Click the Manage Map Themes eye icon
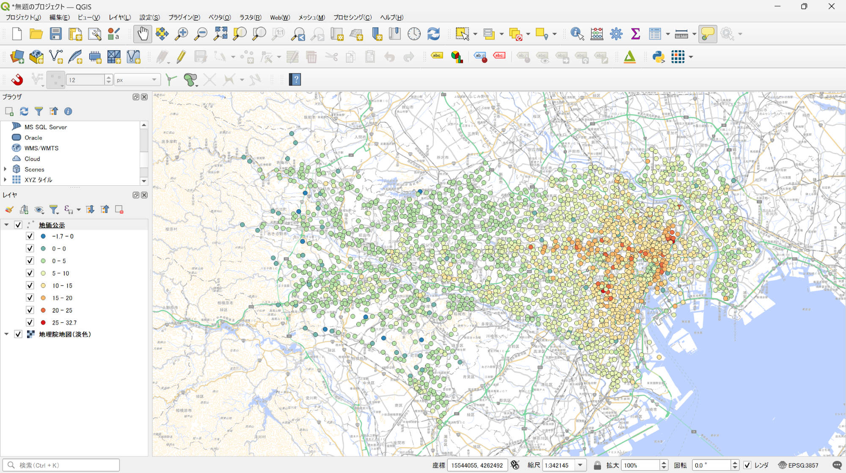The image size is (846, 473). click(x=39, y=209)
